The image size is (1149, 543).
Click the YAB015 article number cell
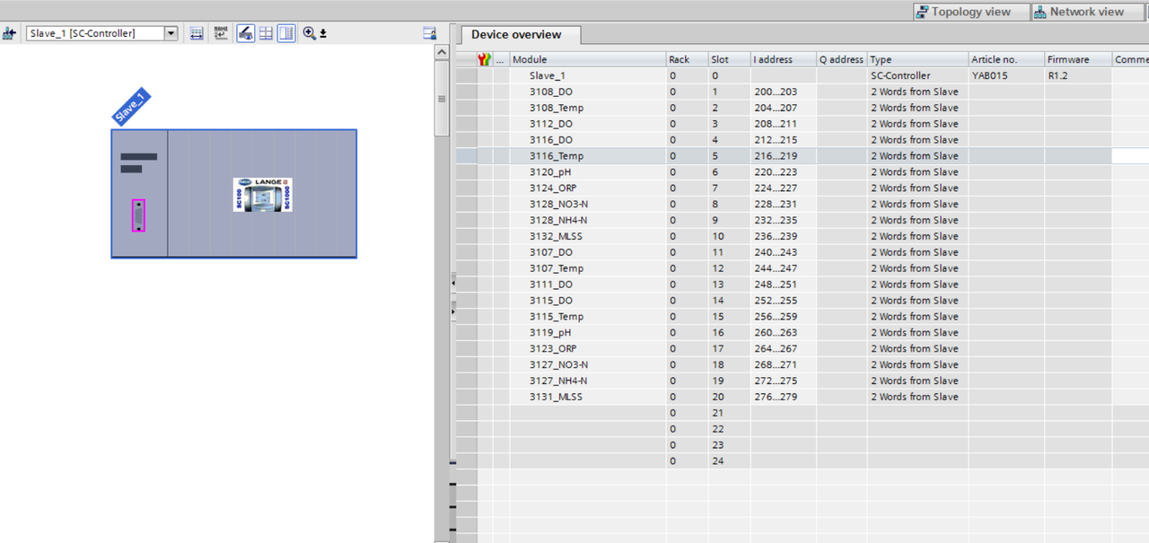[x=1006, y=75]
